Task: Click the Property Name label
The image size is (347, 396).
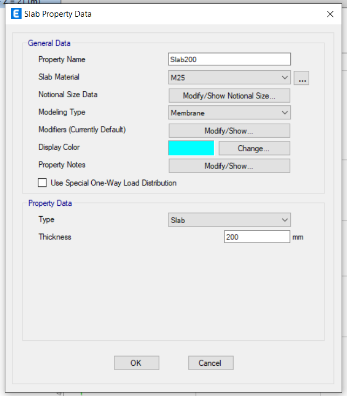Action: pyautogui.click(x=62, y=59)
